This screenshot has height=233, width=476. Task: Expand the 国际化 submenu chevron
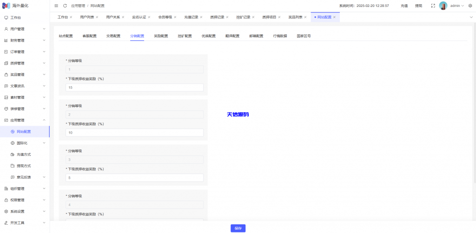pyautogui.click(x=44, y=143)
